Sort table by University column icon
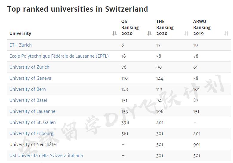 pos(115,33)
